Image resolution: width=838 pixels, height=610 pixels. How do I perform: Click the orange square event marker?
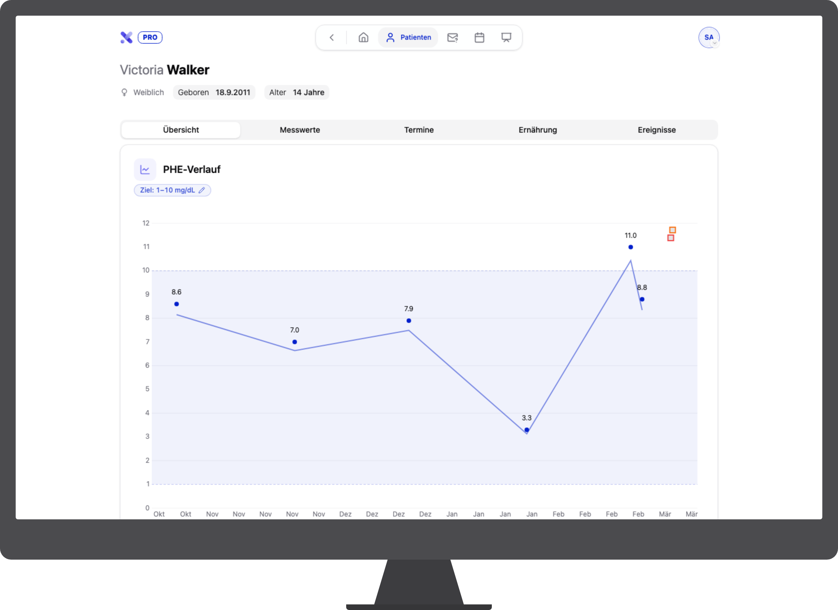click(x=672, y=230)
